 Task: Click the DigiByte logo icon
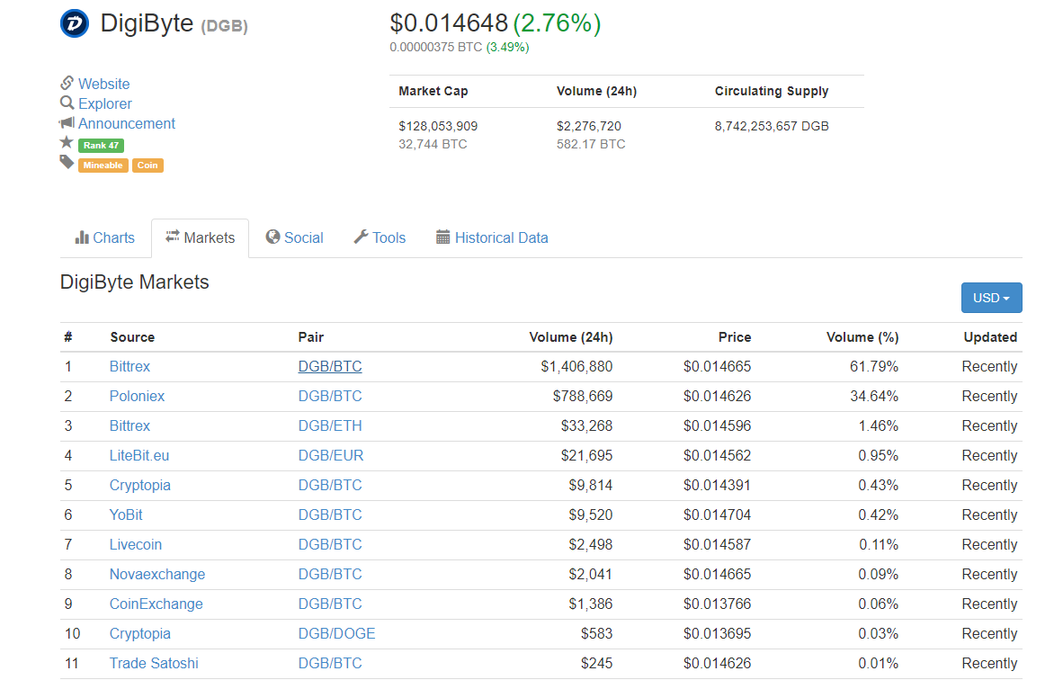pyautogui.click(x=75, y=23)
